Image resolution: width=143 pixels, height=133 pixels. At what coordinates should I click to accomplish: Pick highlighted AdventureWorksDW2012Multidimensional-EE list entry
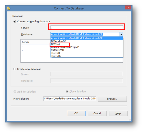[87, 38]
